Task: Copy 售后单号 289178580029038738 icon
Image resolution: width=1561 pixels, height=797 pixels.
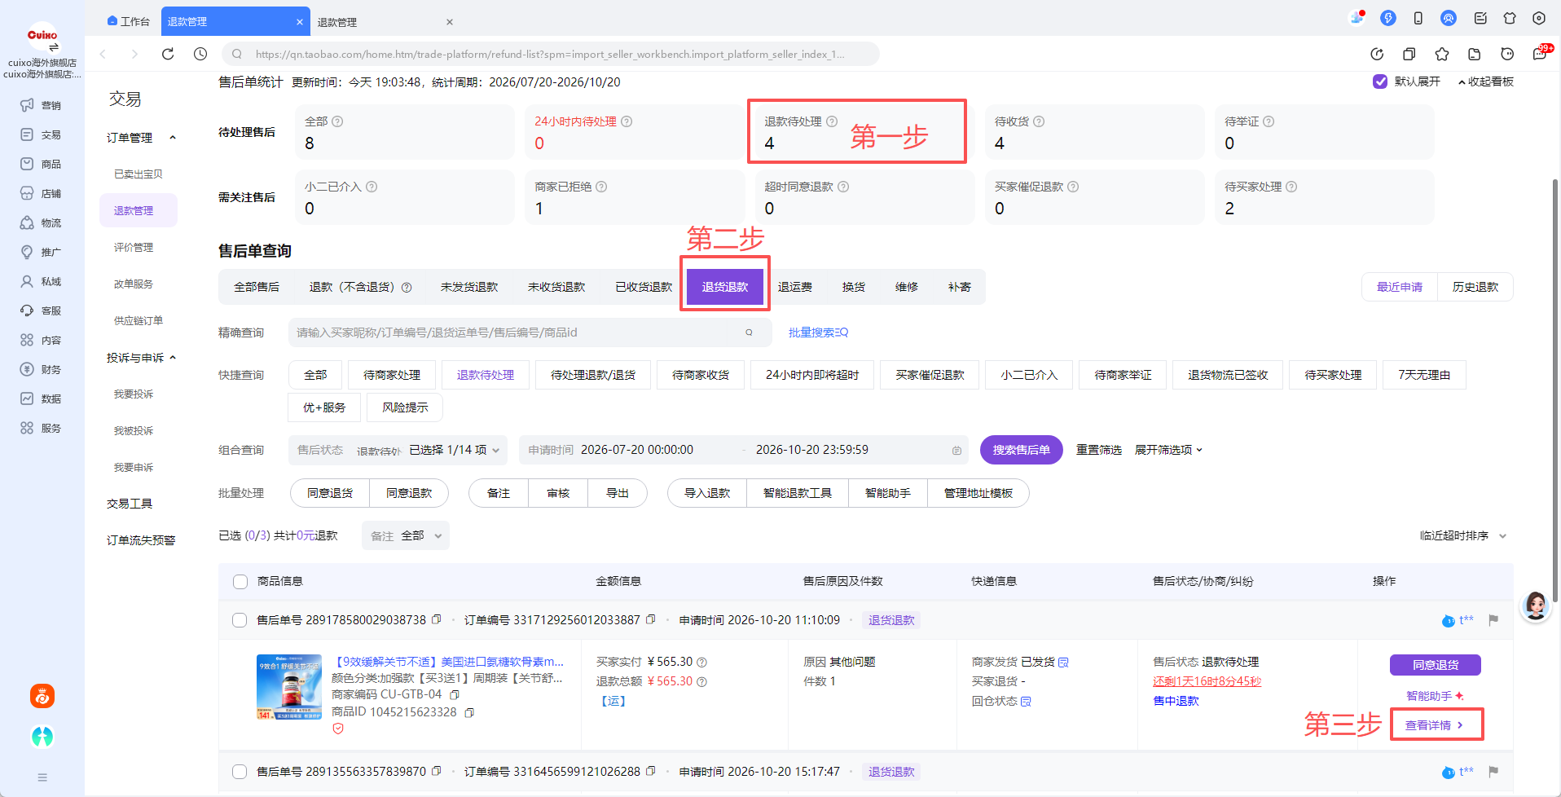Action: click(437, 619)
